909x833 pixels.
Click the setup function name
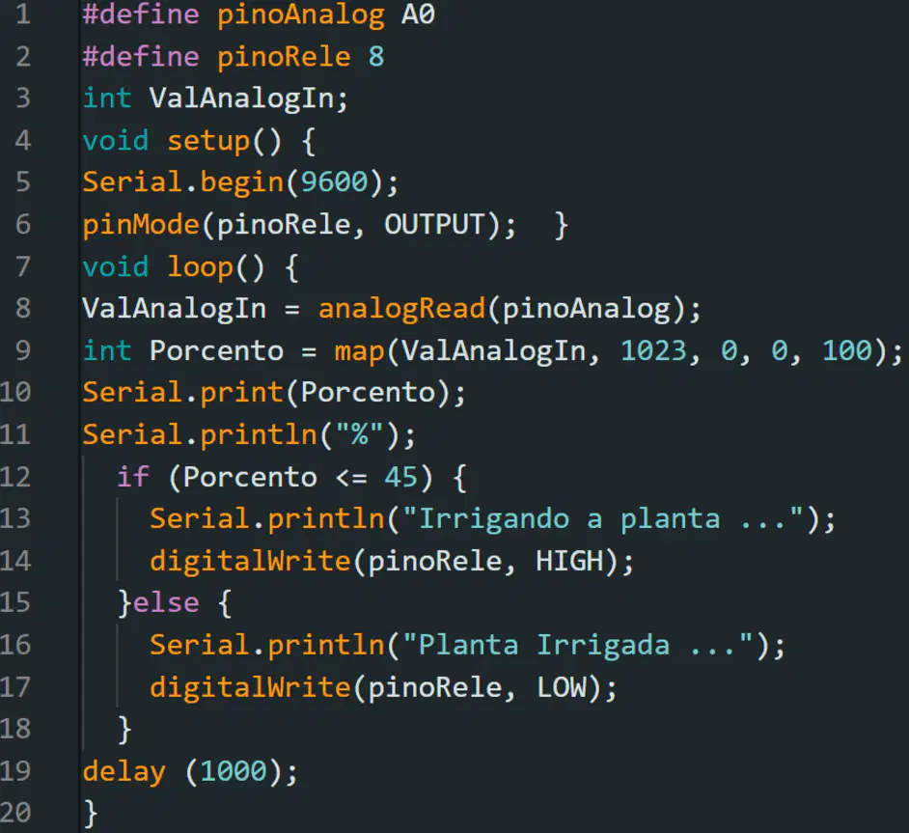pos(208,142)
